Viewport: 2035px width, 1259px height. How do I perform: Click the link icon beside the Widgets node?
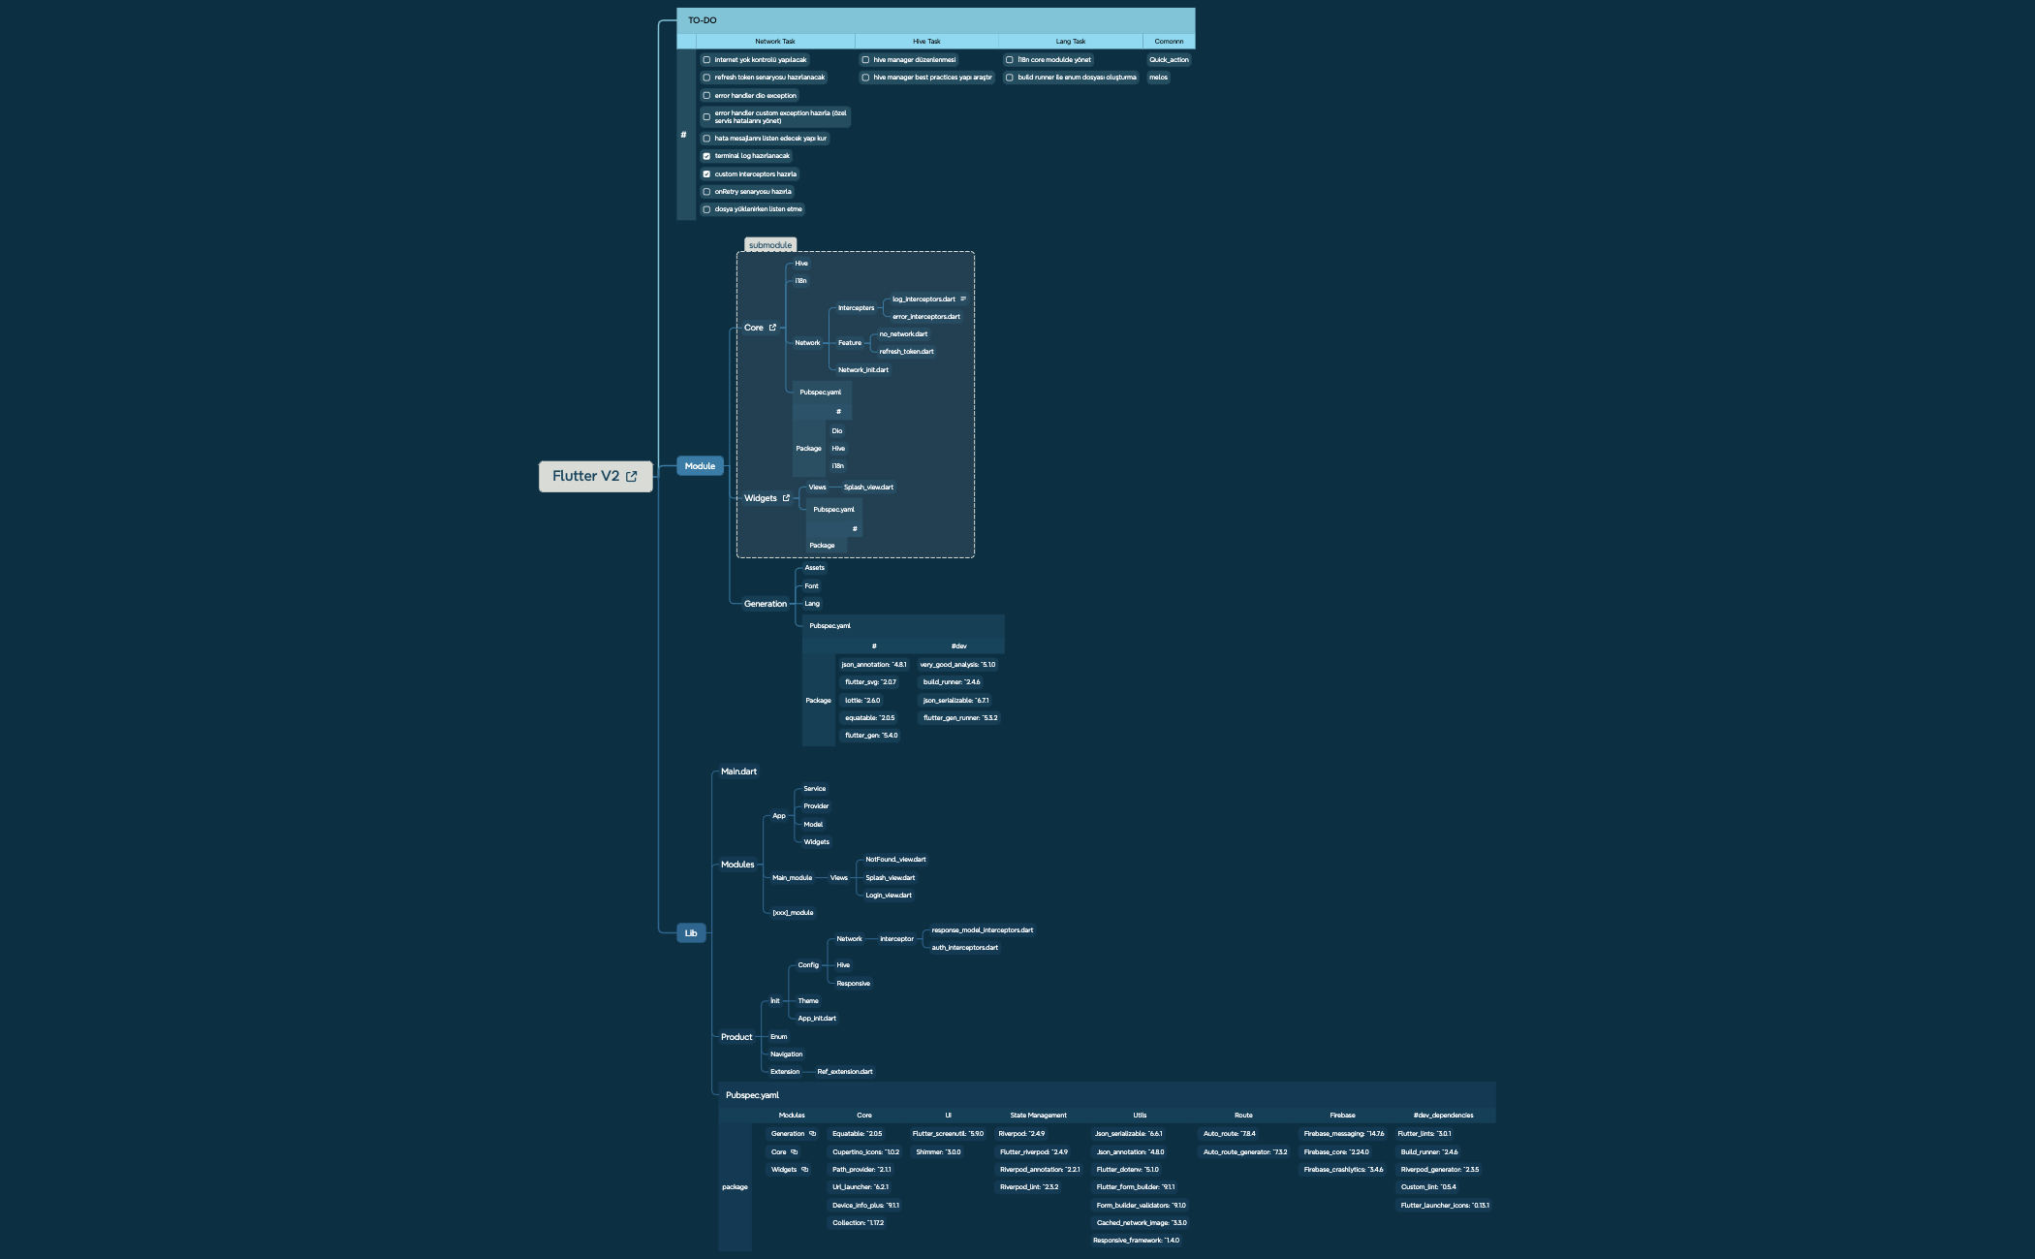pyautogui.click(x=786, y=498)
